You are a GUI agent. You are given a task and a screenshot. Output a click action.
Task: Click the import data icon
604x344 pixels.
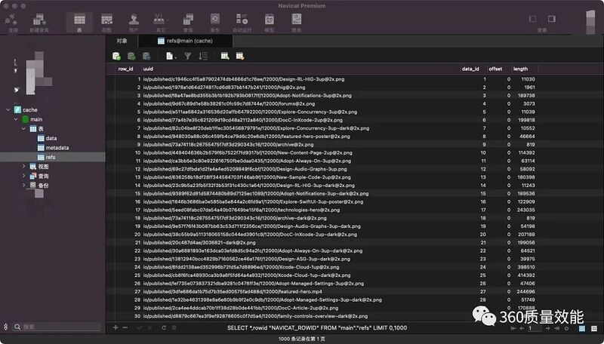[225, 56]
